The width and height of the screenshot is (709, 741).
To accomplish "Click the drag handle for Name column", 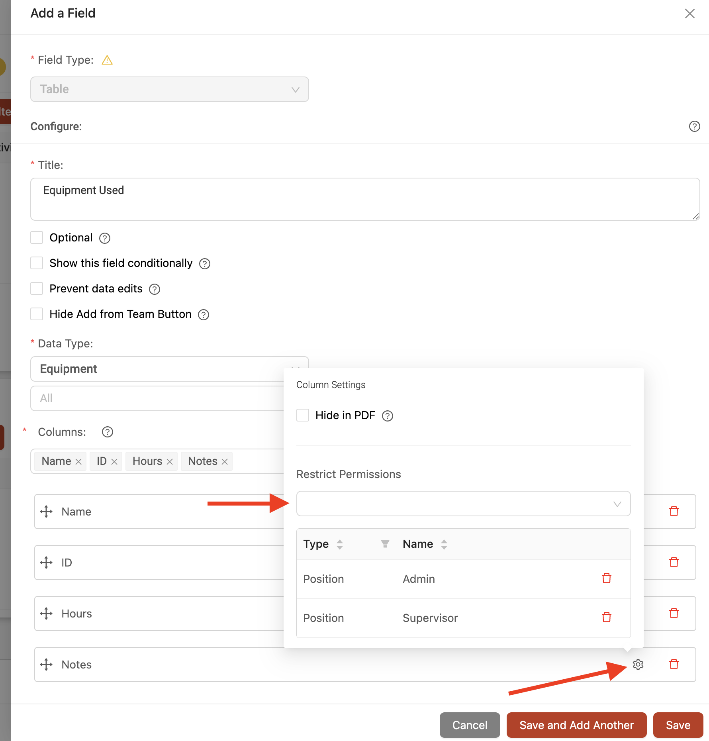I will coord(46,512).
